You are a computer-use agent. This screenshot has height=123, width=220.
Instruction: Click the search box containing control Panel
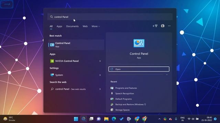pos(110,17)
